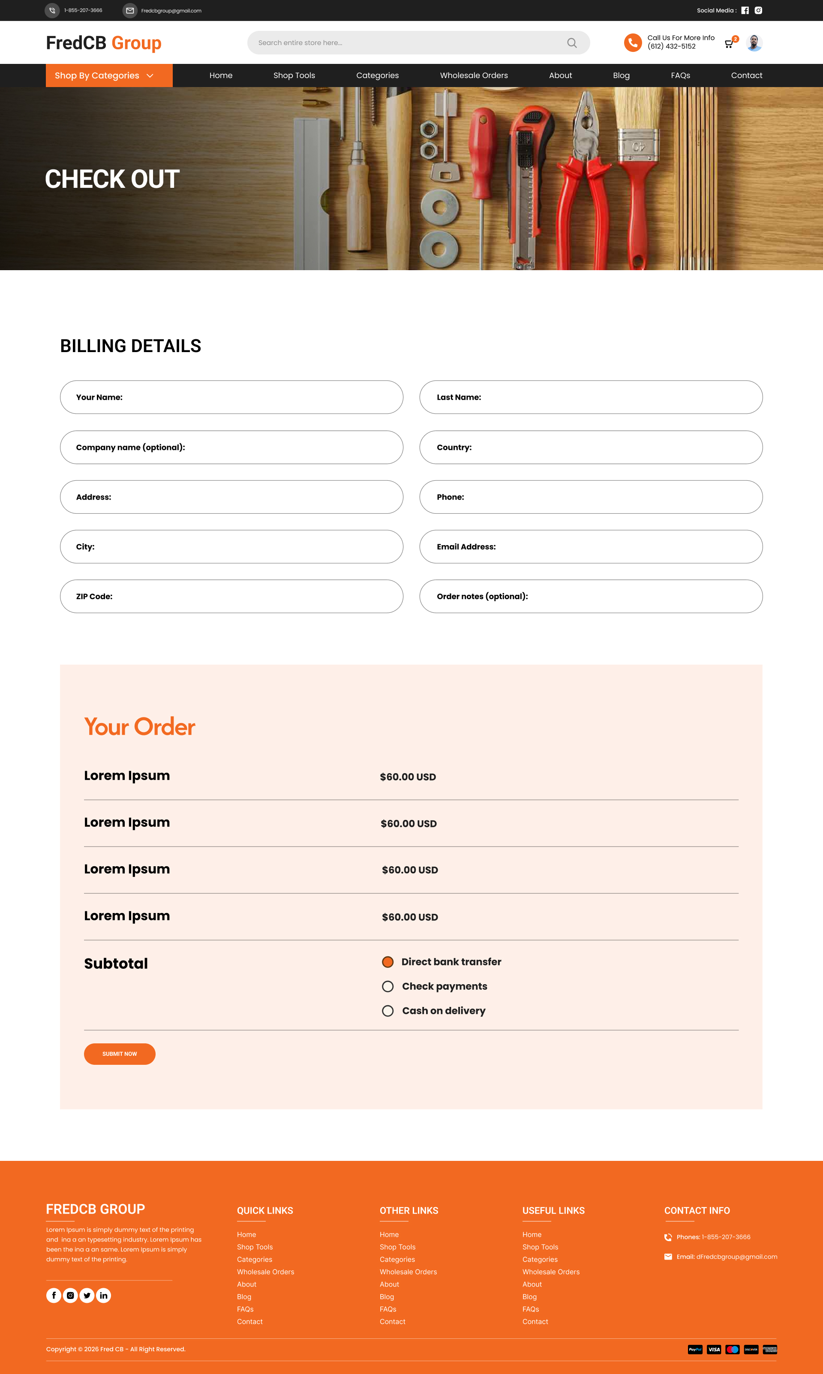
Task: Click the Email Address field
Action: point(591,547)
